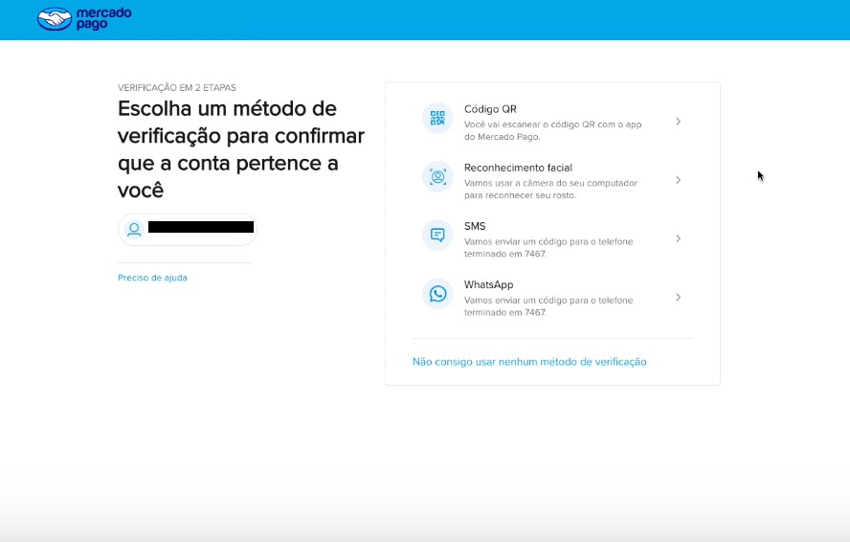This screenshot has width=850, height=542.
Task: Select the WhatsApp verification title
Action: click(x=488, y=284)
